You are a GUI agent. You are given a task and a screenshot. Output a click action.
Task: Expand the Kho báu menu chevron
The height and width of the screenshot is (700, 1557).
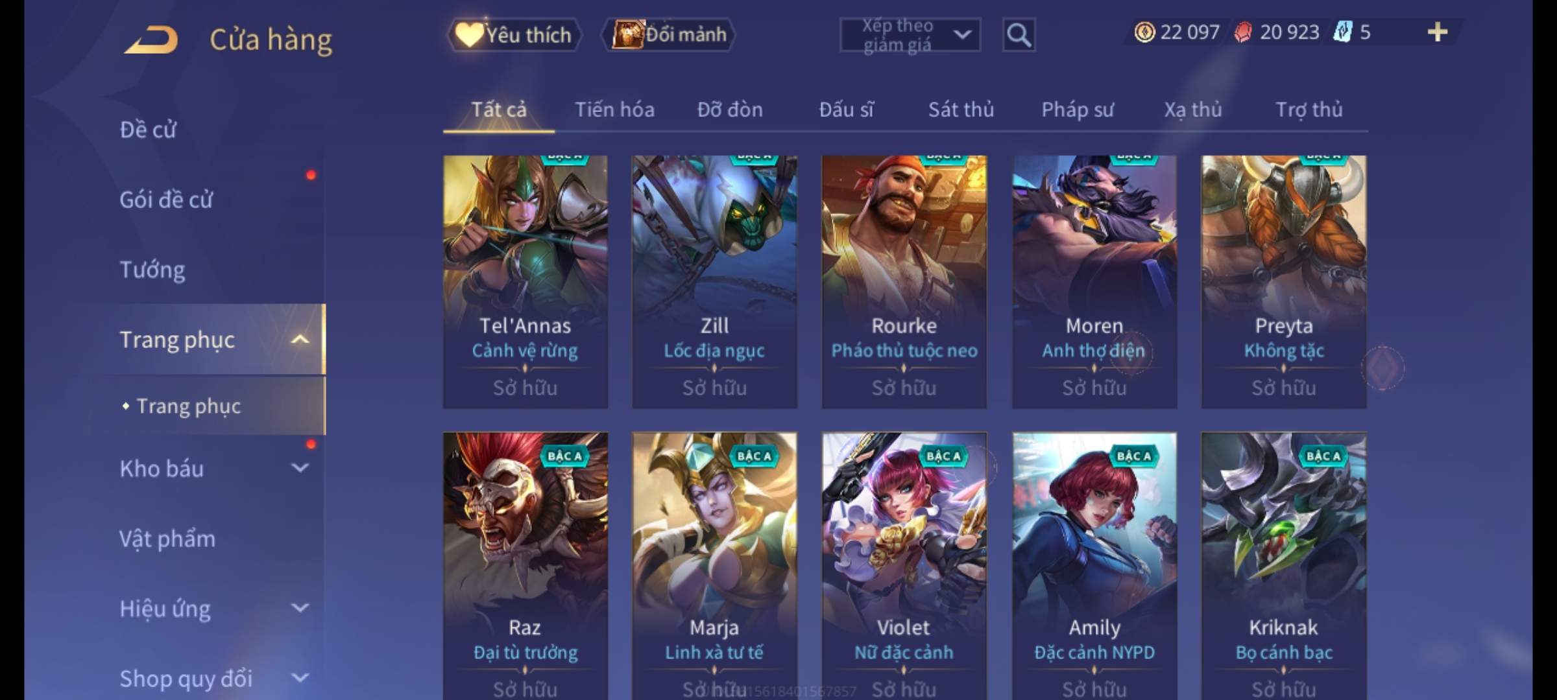(300, 468)
